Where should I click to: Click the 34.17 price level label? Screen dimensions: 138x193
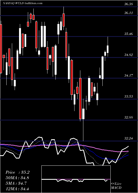tap(129, 75)
